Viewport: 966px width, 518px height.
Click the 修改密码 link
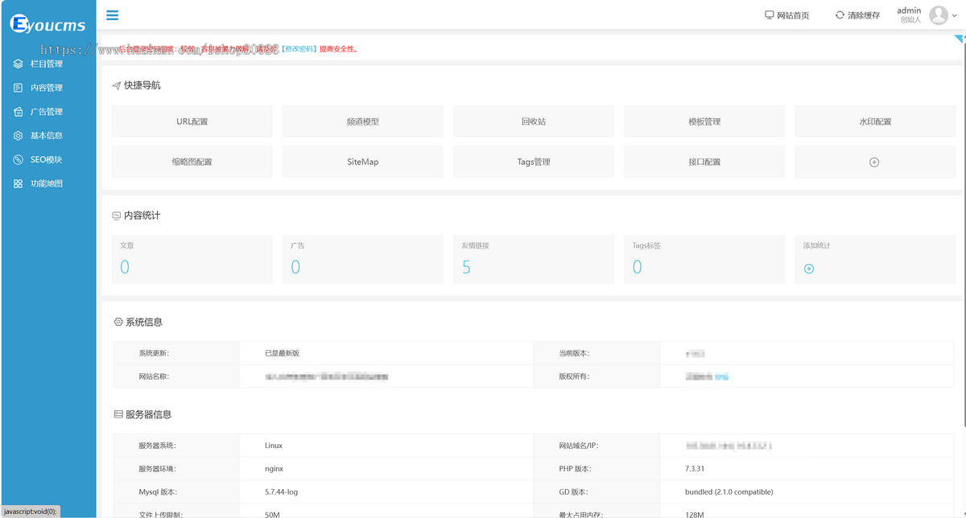point(299,49)
